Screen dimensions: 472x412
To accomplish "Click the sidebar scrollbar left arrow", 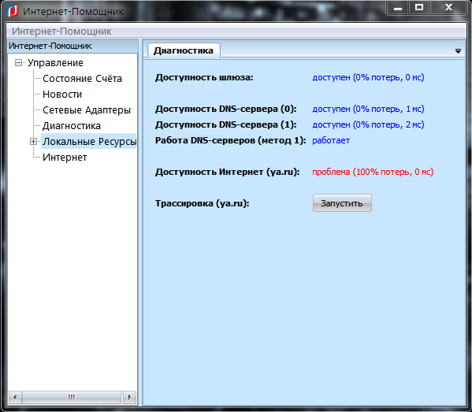I will (x=15, y=397).
